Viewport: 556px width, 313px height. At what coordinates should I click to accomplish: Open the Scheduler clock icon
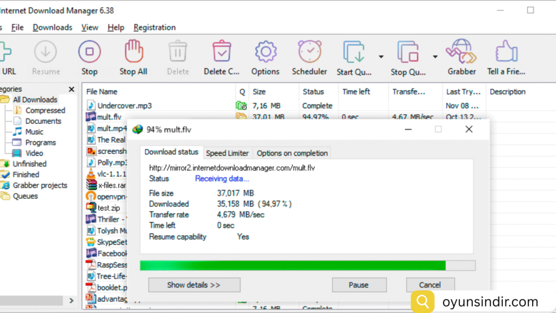tap(309, 53)
